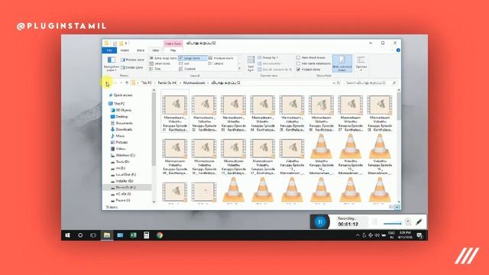The image size is (489, 275).
Task: Select Small icons layout
Action: coord(160,63)
